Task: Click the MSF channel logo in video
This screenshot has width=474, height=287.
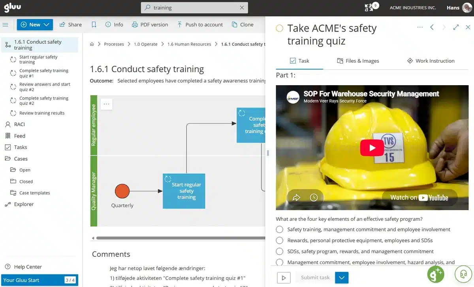Action: click(x=293, y=97)
